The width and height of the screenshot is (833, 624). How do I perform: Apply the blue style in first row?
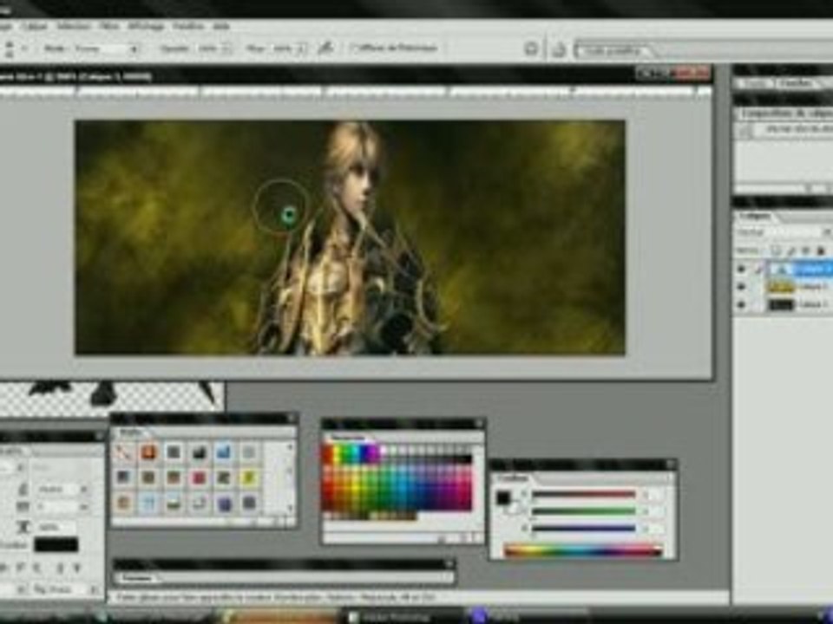click(x=224, y=452)
